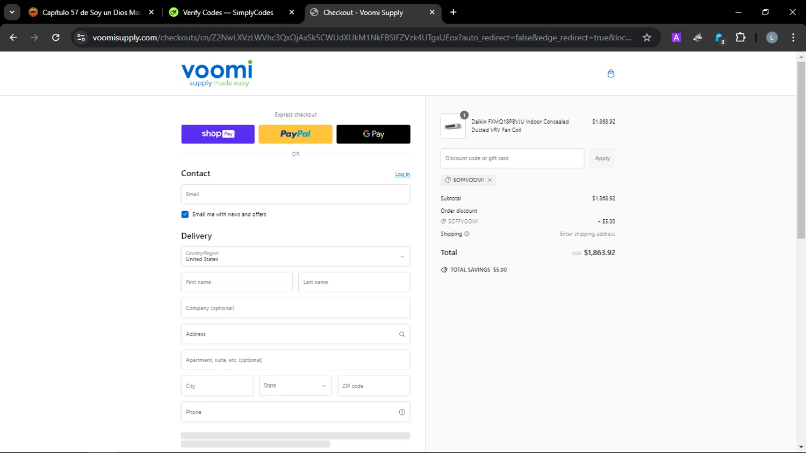
Task: Bookmark this page with the star icon
Action: click(647, 38)
